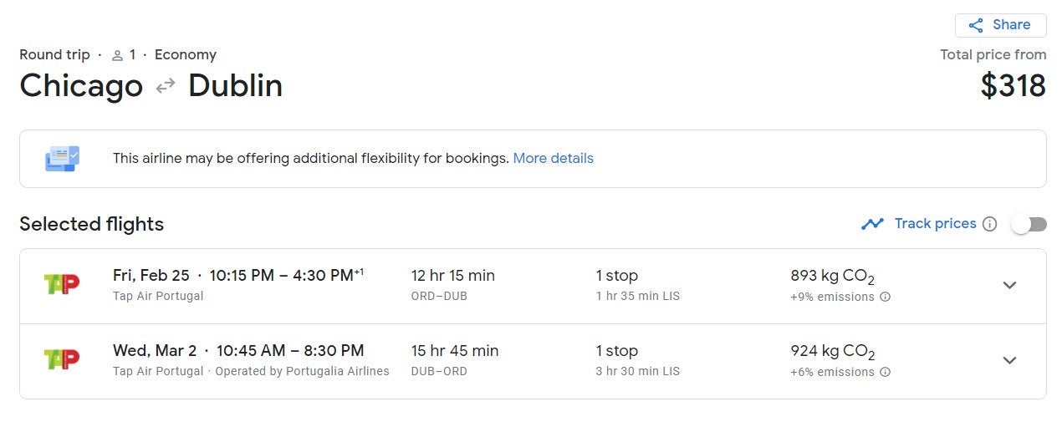This screenshot has height=422, width=1062.
Task: Enable the Track prices toggle
Action: point(1028,224)
